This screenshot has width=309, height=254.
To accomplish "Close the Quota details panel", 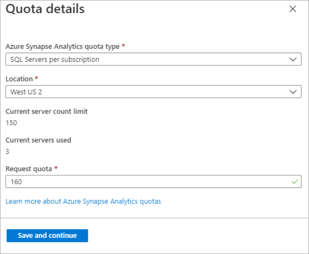I will (293, 9).
